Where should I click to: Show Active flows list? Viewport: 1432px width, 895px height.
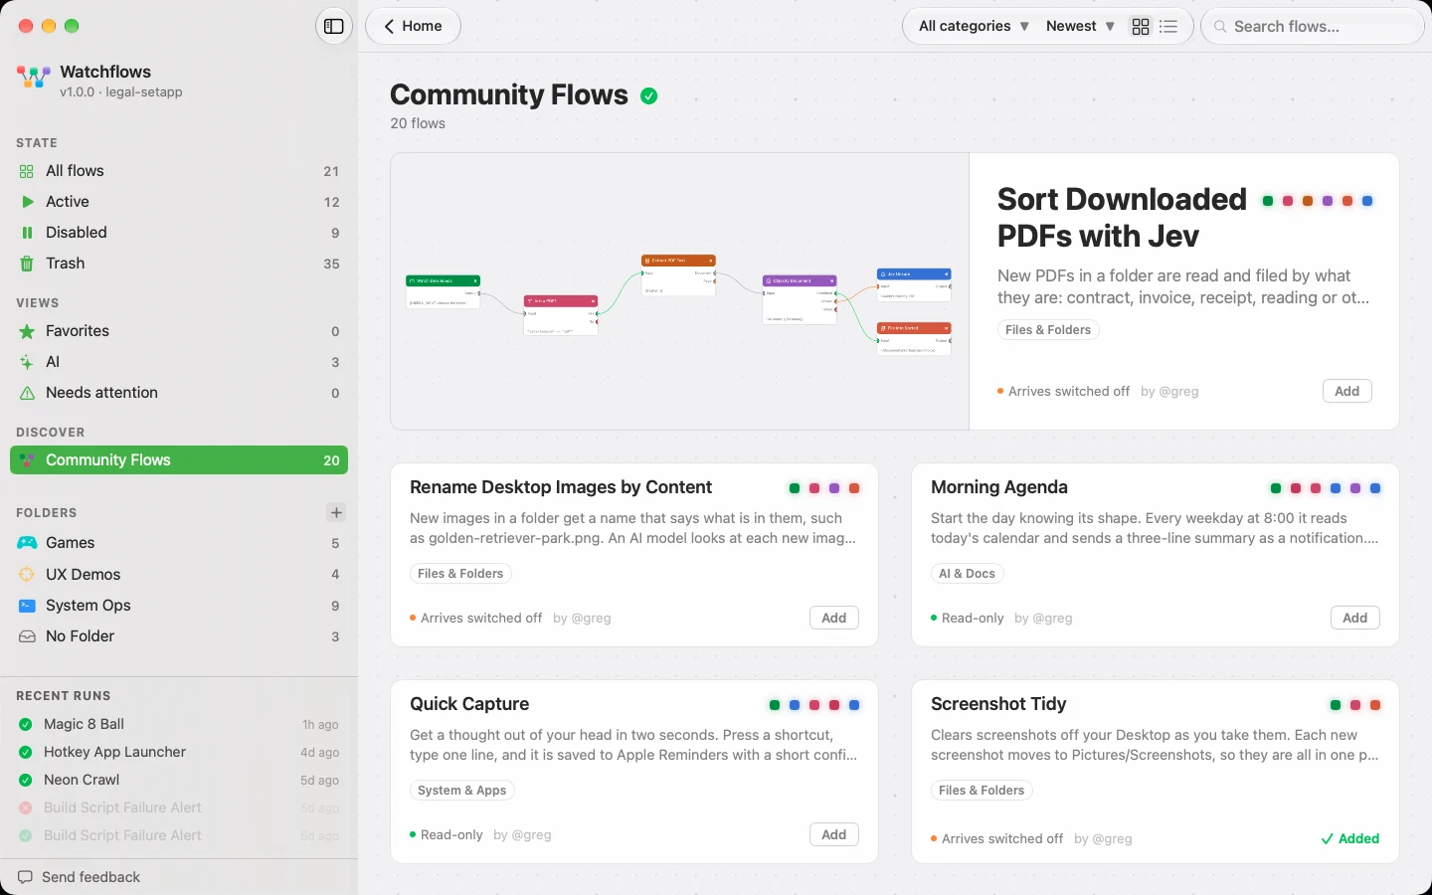click(179, 202)
